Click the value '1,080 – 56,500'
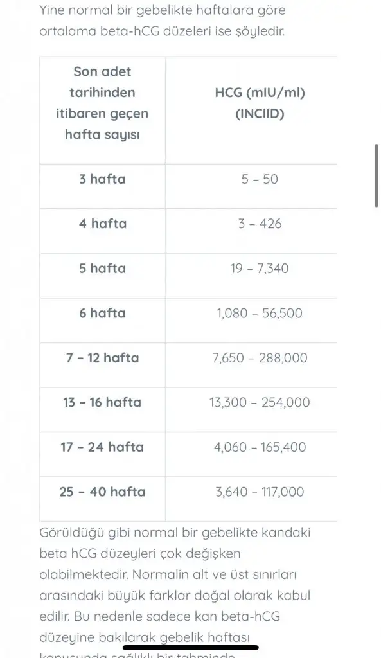 pos(260,313)
